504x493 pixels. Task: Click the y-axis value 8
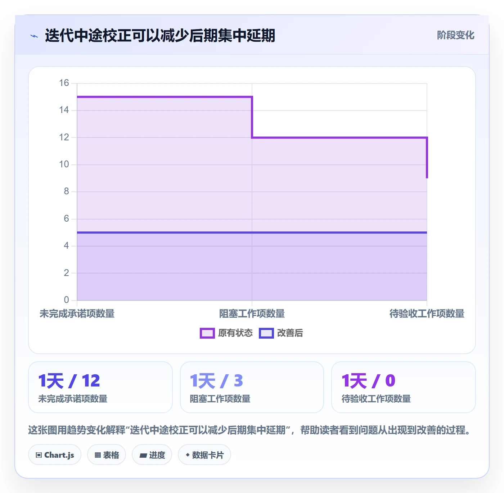click(66, 191)
